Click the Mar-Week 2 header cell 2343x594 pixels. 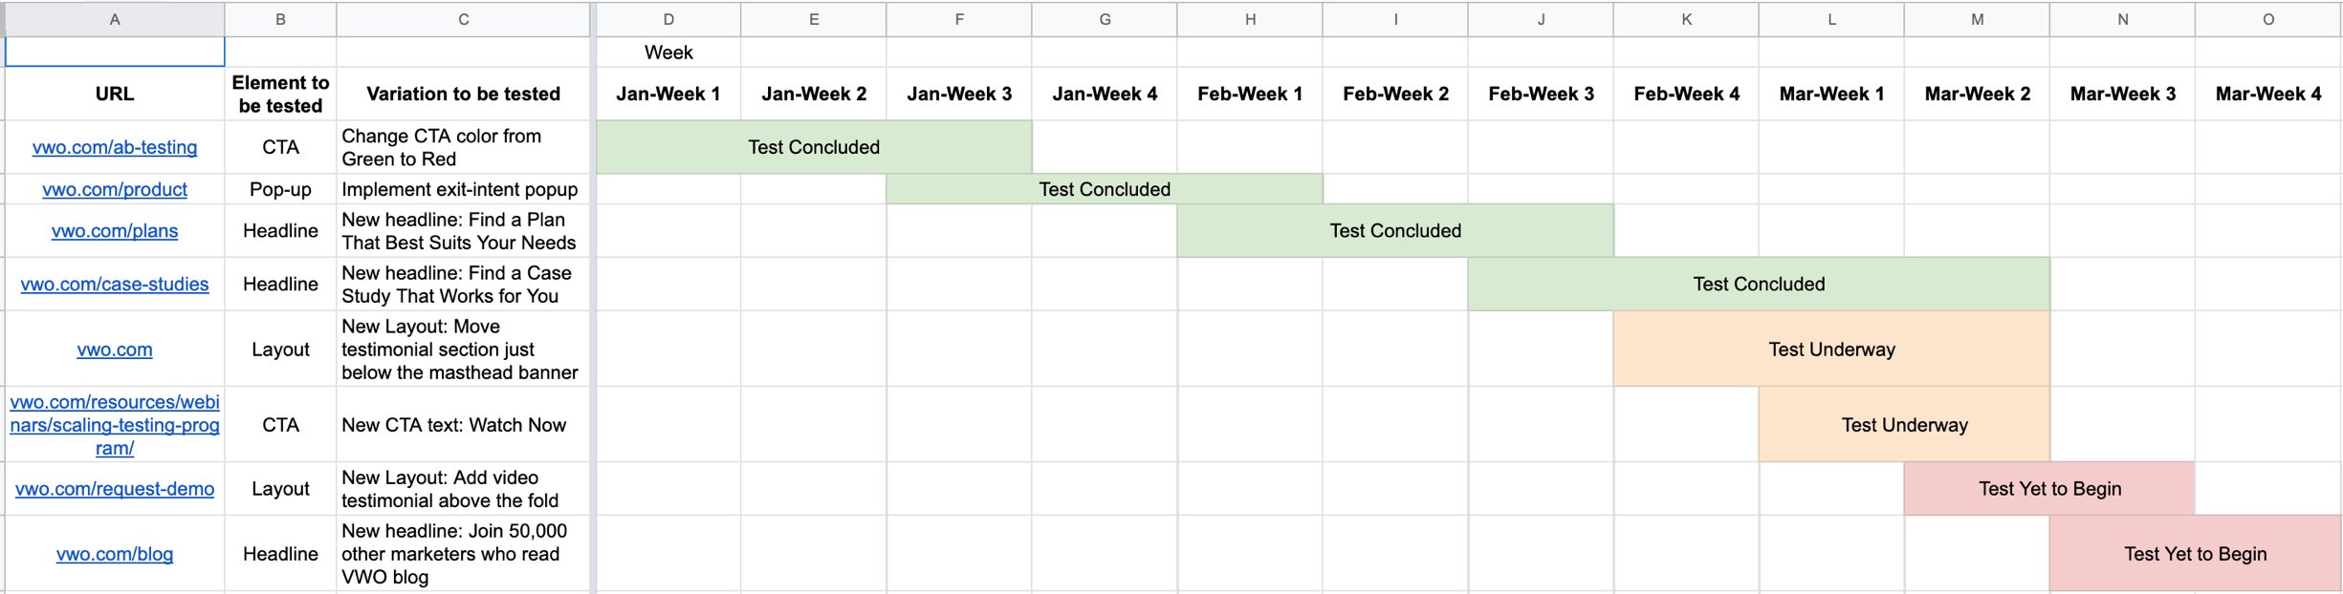click(x=1976, y=94)
